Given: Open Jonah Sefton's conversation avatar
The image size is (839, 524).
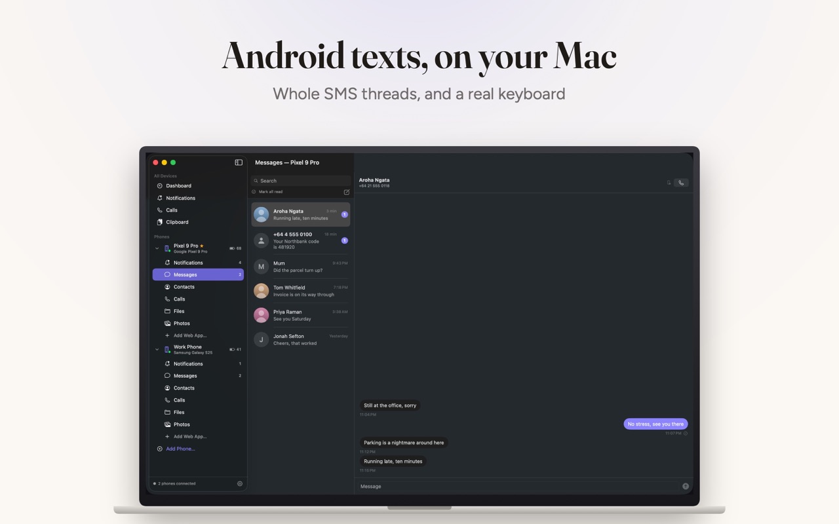Looking at the screenshot, I should [262, 339].
